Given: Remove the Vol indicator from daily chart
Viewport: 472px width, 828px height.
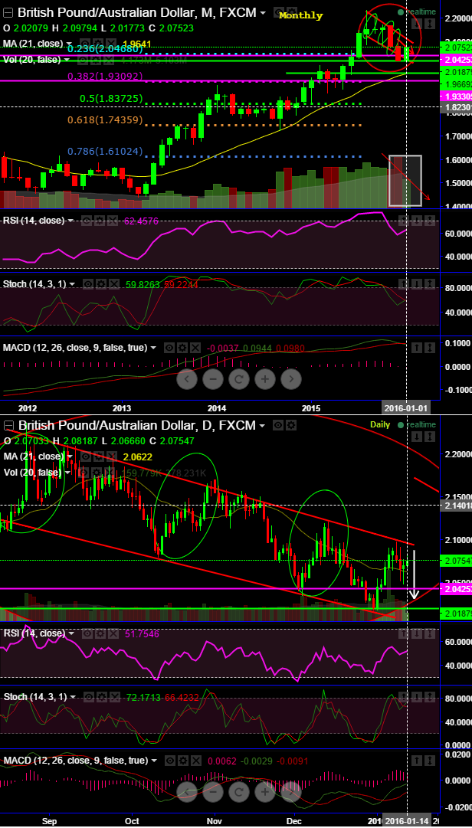Looking at the screenshot, I should pyautogui.click(x=110, y=473).
